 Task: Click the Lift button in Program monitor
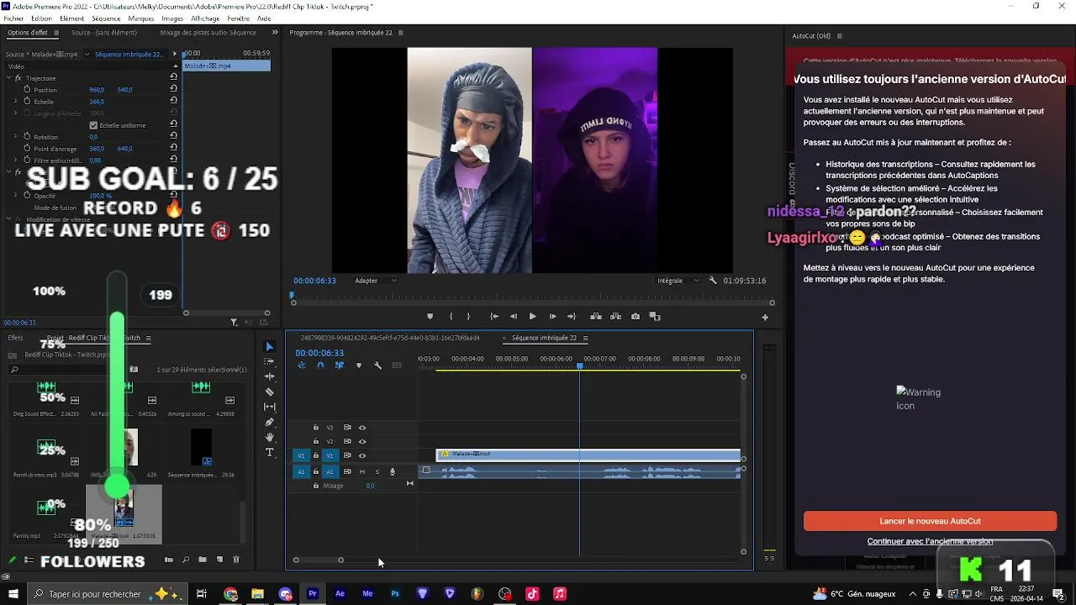click(595, 317)
